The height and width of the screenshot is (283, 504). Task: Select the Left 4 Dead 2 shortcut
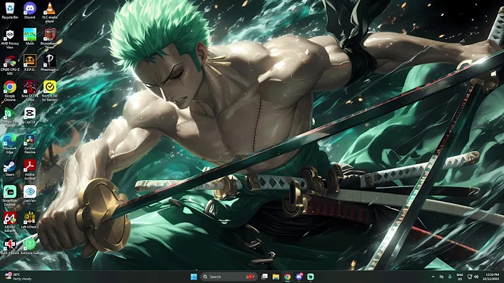[29, 221]
